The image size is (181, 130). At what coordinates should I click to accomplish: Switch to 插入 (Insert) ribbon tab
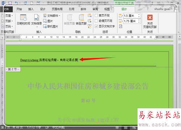(x=31, y=9)
